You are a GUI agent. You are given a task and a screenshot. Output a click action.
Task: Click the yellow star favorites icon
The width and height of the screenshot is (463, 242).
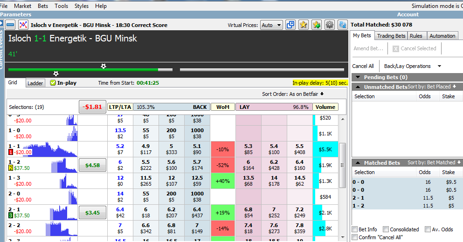[303, 25]
